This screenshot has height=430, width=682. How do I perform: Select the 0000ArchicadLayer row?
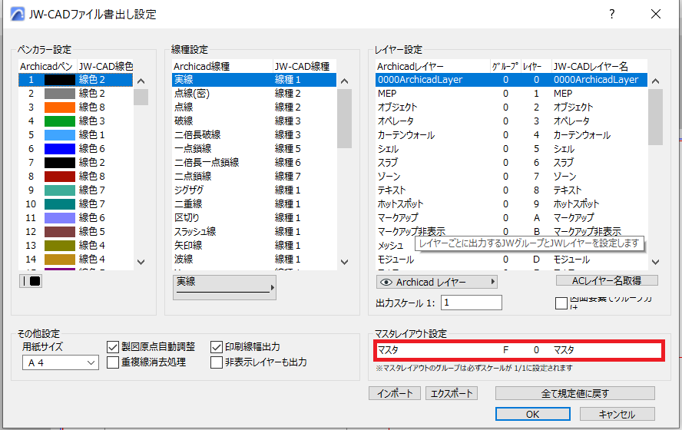click(x=511, y=80)
